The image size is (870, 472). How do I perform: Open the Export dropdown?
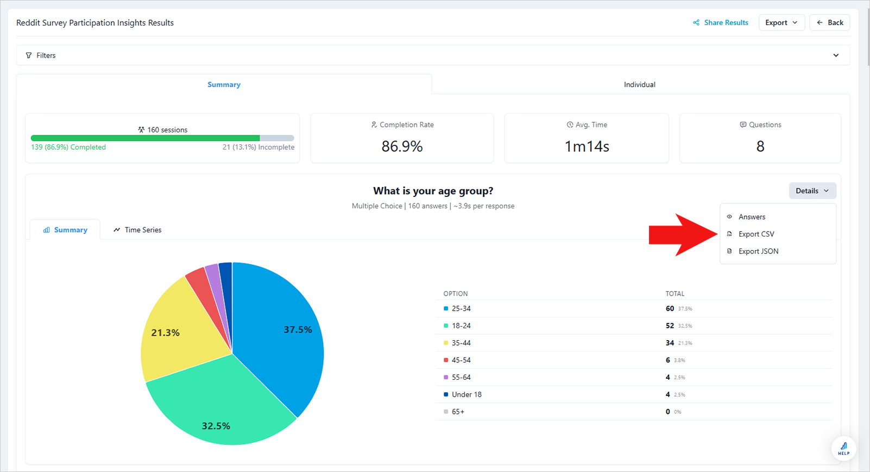pyautogui.click(x=781, y=23)
